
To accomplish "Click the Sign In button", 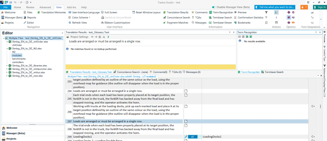I will [320, 7].
